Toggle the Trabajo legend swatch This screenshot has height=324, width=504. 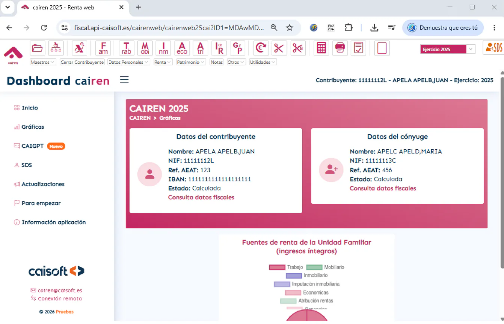click(277, 267)
